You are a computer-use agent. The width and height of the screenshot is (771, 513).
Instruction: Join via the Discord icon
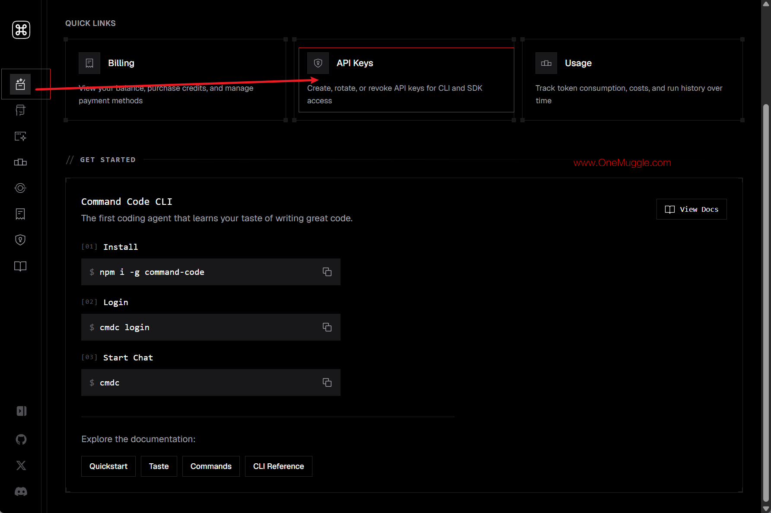coord(21,491)
